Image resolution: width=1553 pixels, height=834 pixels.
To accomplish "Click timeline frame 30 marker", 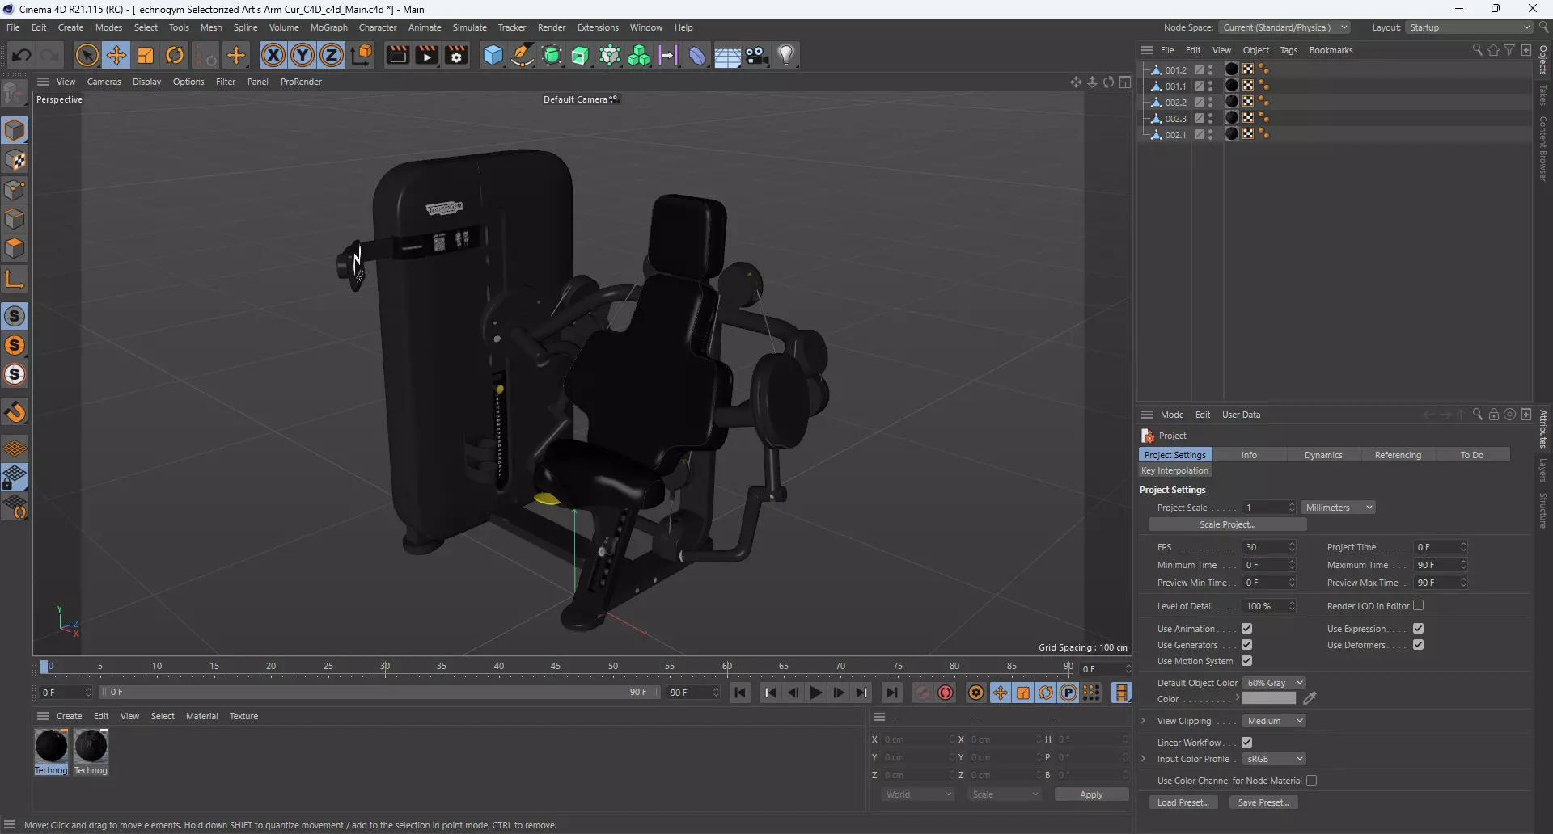I will [385, 667].
